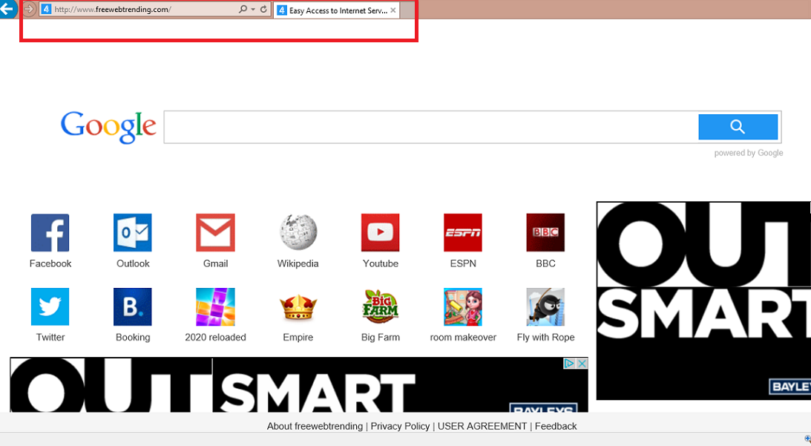The width and height of the screenshot is (811, 446).
Task: Click the browser forward arrow
Action: (x=29, y=9)
